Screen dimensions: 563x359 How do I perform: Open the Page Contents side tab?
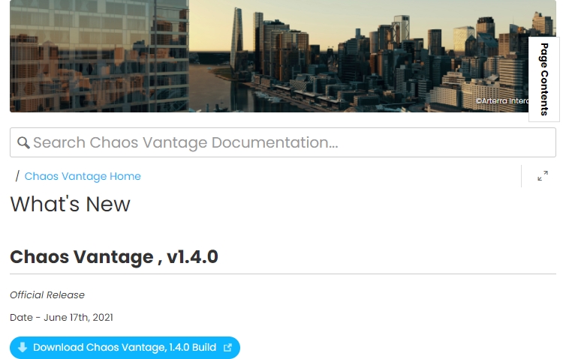[544, 79]
